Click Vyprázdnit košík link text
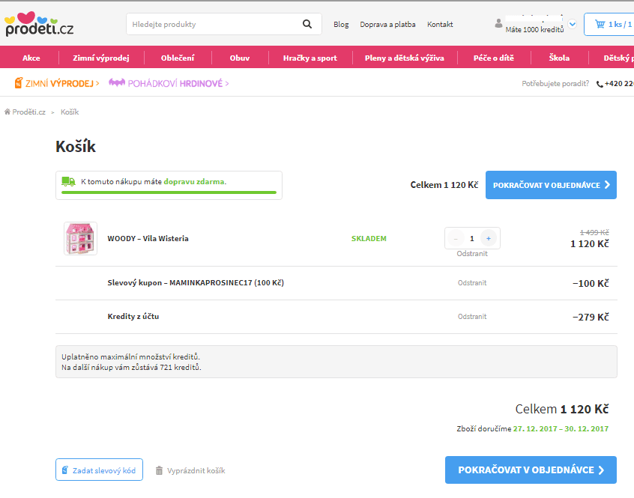 pos(196,470)
